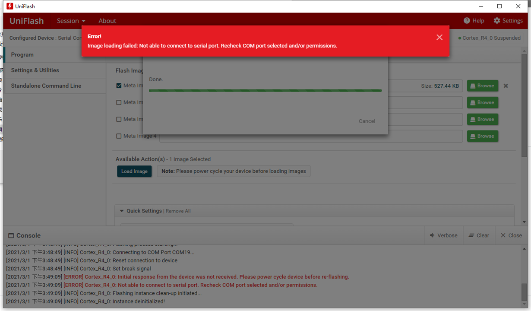Open Settings via the gear icon
531x311 pixels.
[497, 21]
